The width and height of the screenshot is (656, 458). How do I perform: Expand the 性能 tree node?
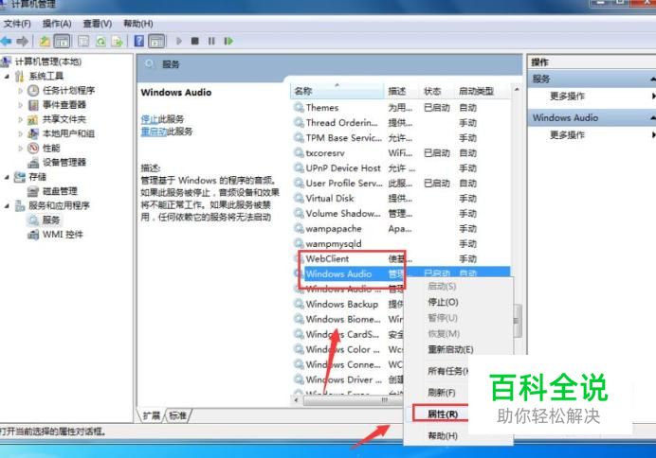tap(21, 148)
